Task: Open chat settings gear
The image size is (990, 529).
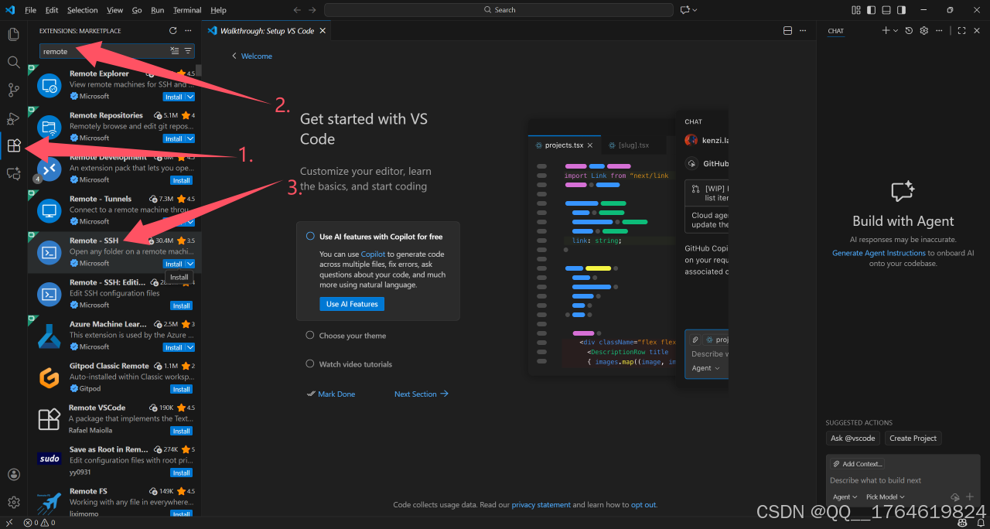Action: coord(925,31)
